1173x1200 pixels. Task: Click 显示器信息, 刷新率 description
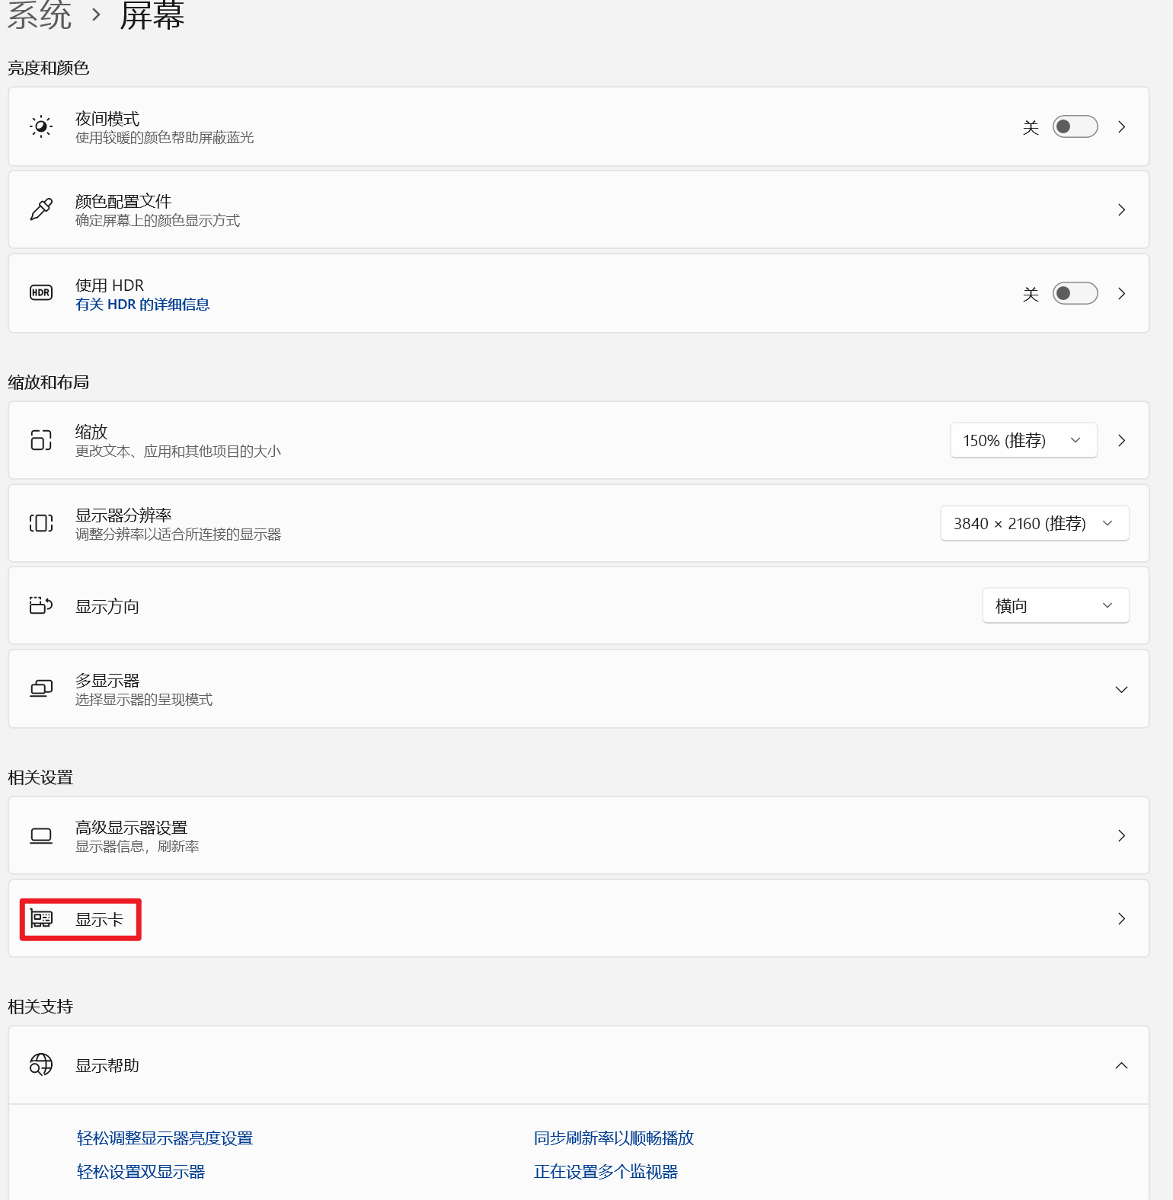point(137,847)
